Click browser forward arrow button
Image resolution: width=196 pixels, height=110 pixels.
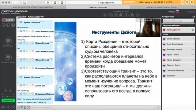click(x=18, y=2)
